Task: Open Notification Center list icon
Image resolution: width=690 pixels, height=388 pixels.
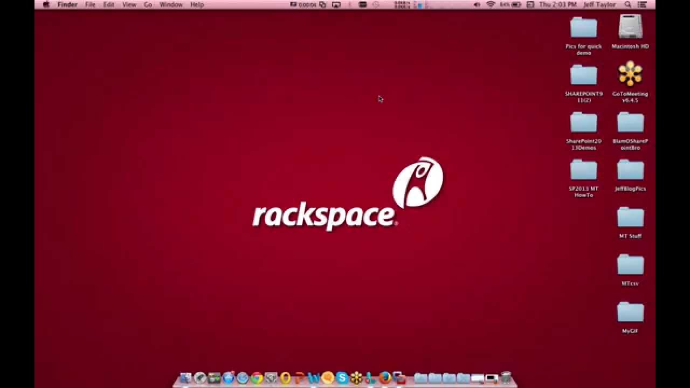Action: coord(643,4)
